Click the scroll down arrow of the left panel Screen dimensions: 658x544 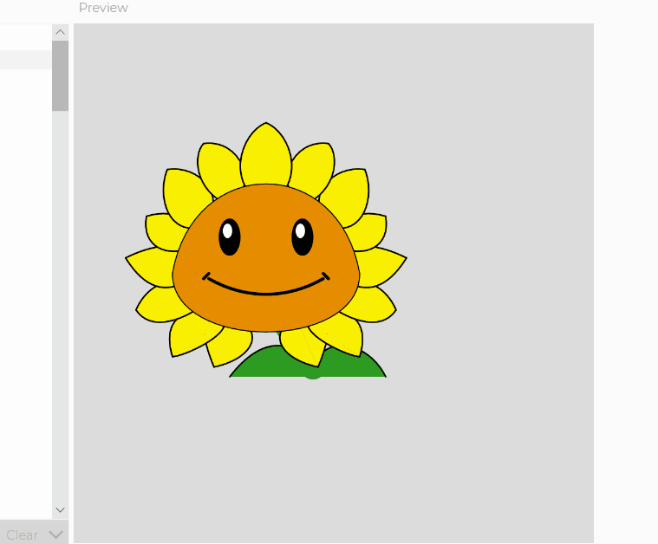(x=60, y=510)
